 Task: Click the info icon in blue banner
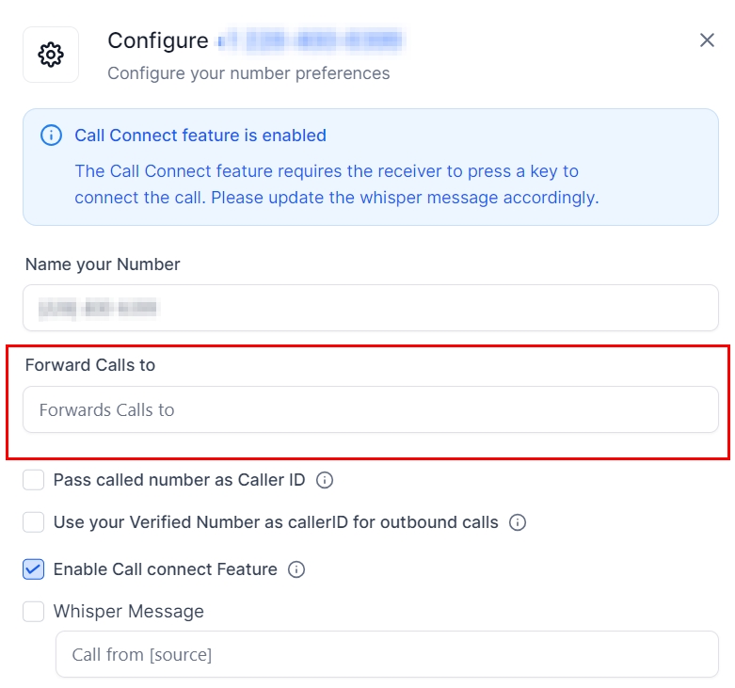point(51,136)
